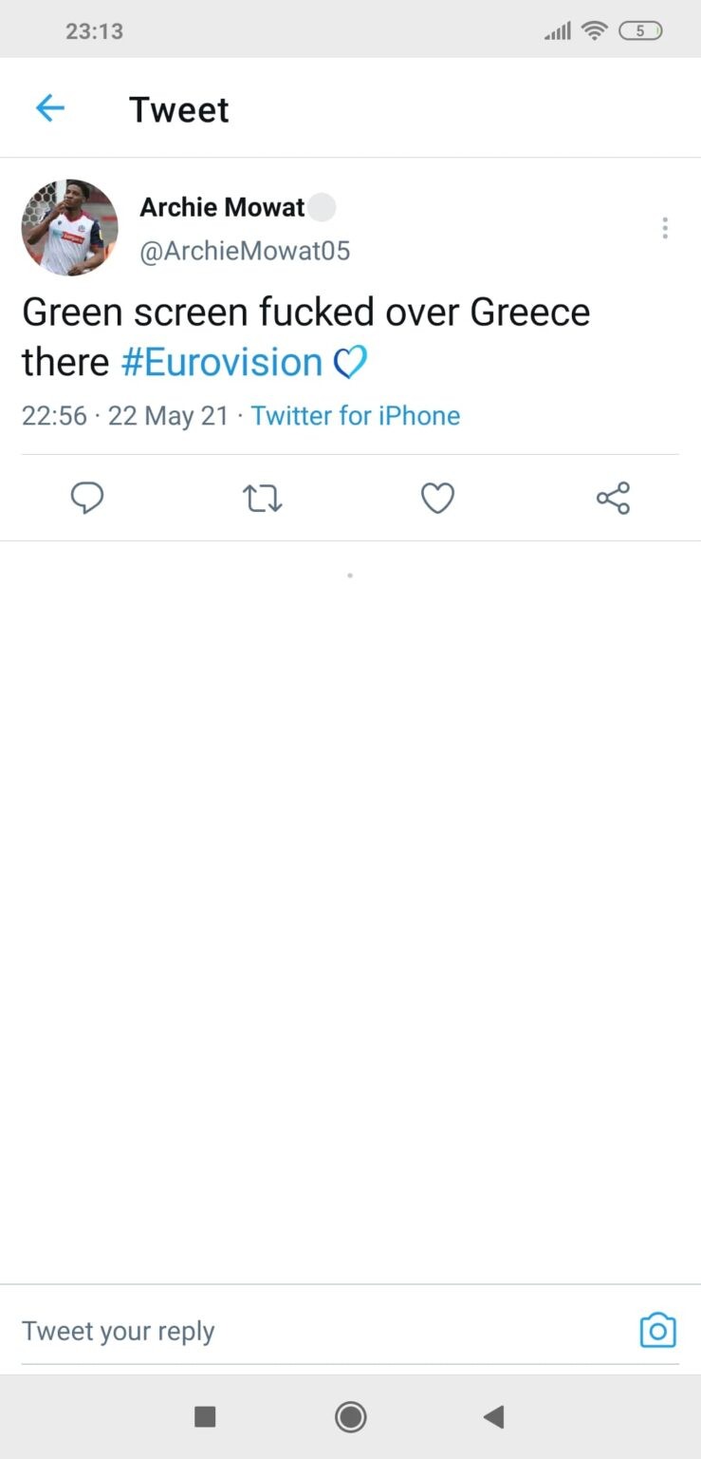The height and width of the screenshot is (1459, 701).
Task: Tap the retweet icon
Action: 263,498
